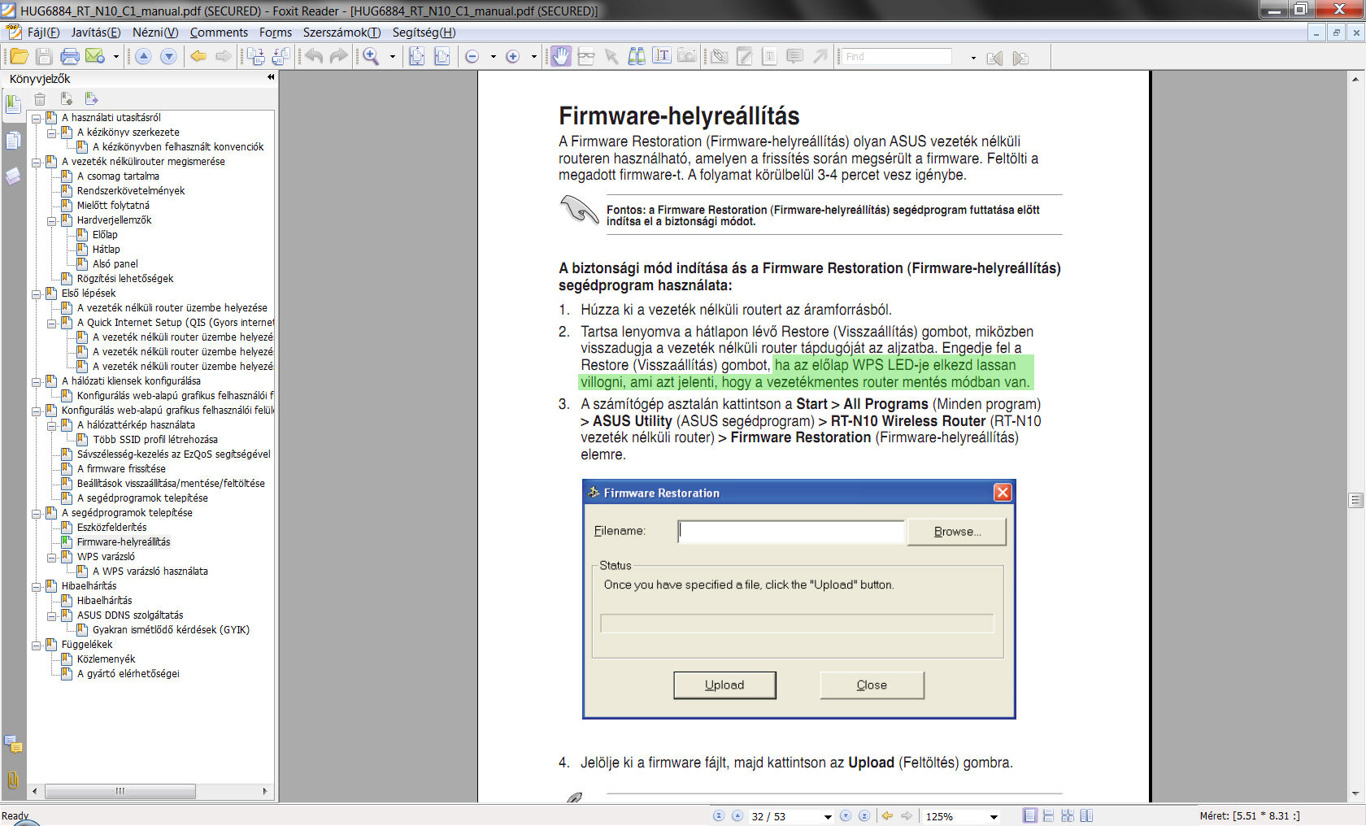This screenshot has height=826, width=1366.
Task: Open the Find options dropdown arrow
Action: point(973,58)
